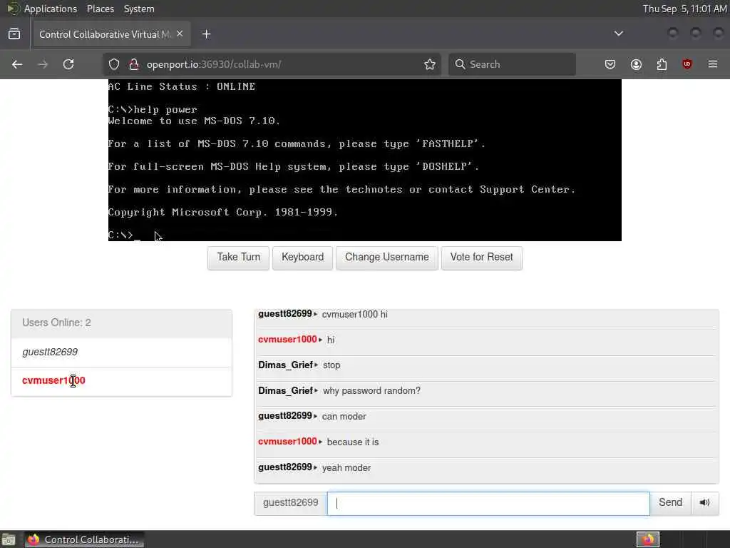730x548 pixels.
Task: Click the Vote for Reset button
Action: [x=482, y=257]
